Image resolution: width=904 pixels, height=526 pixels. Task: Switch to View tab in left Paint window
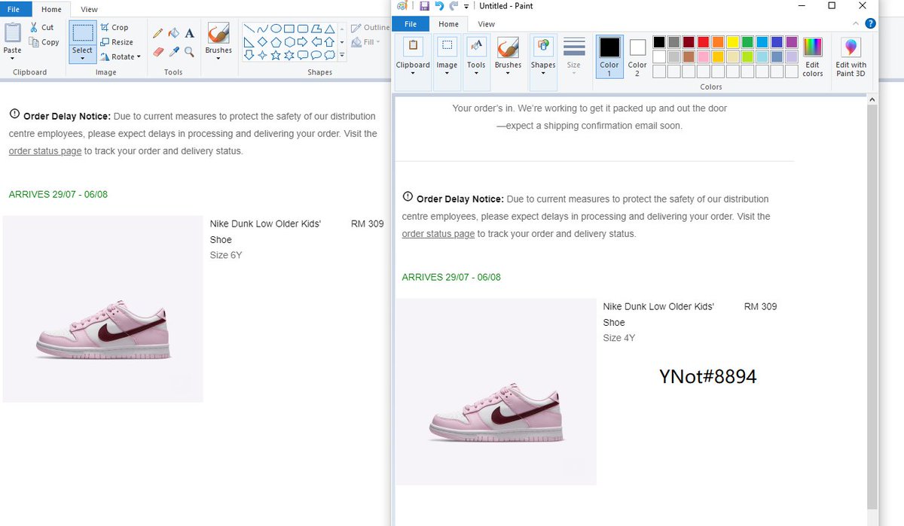click(89, 10)
